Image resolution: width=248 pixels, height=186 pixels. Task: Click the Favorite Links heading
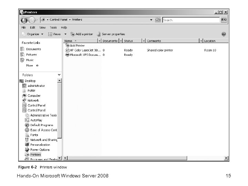coord(31,43)
